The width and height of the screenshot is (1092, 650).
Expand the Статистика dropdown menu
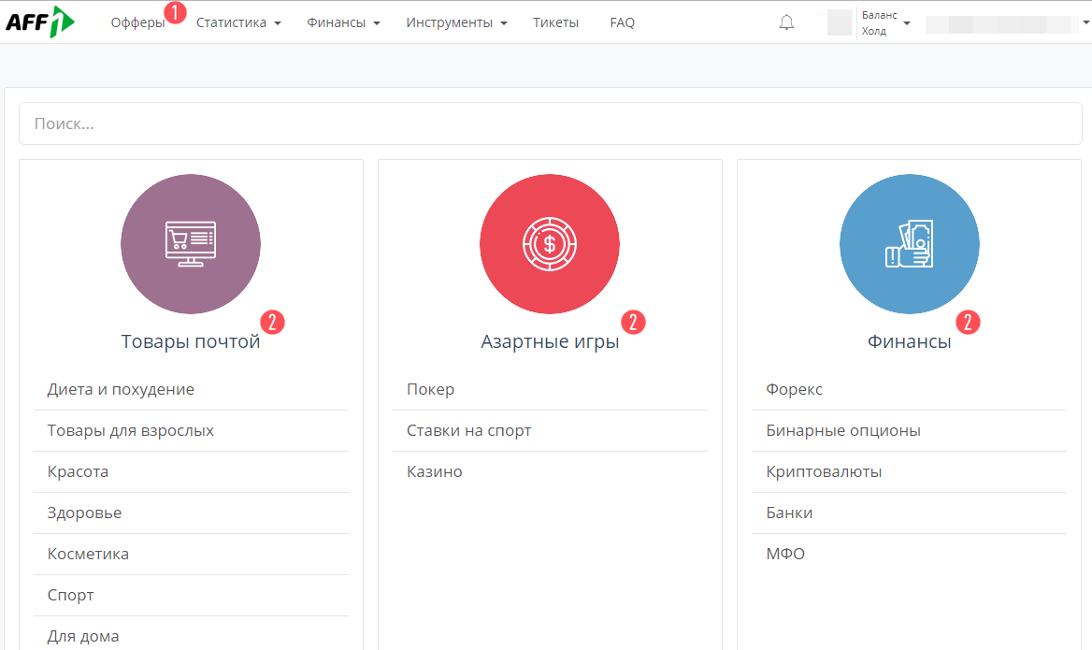(x=238, y=22)
